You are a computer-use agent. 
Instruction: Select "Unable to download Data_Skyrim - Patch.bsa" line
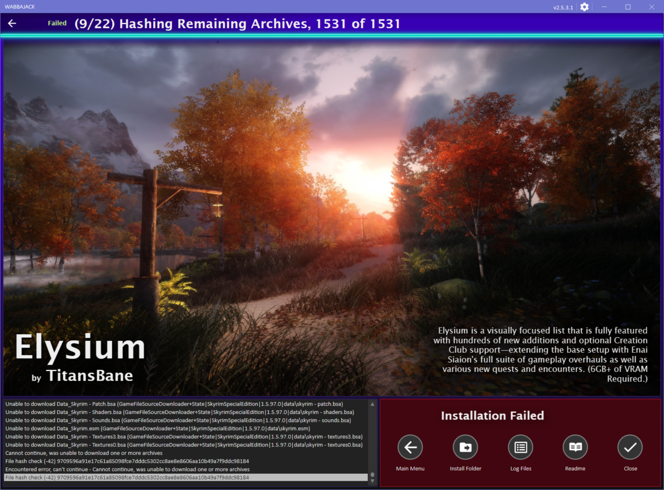(186, 404)
